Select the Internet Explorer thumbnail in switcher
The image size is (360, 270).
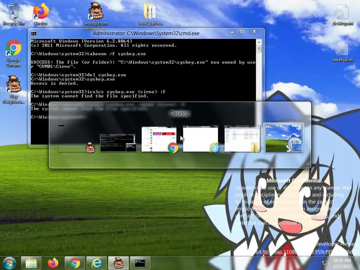201,139
